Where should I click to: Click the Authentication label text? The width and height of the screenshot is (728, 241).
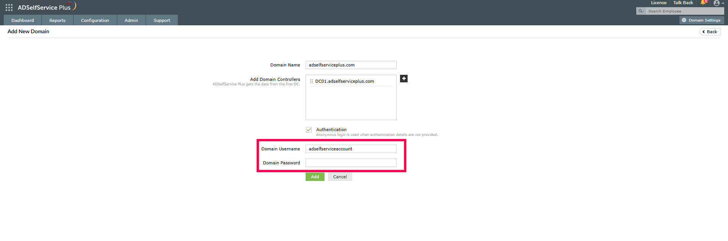(331, 130)
